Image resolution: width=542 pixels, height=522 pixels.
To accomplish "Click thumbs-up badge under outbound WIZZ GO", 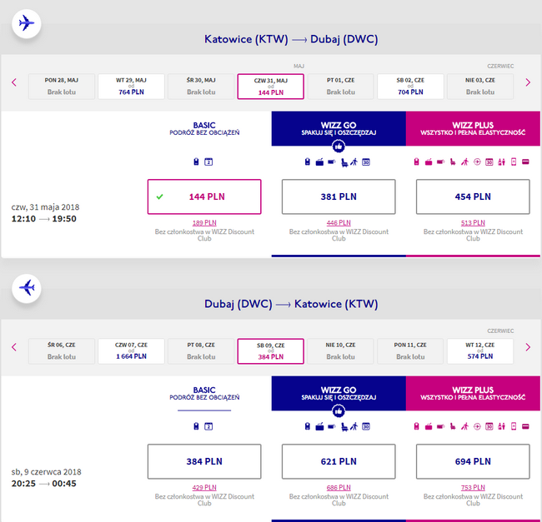I will pos(339,147).
